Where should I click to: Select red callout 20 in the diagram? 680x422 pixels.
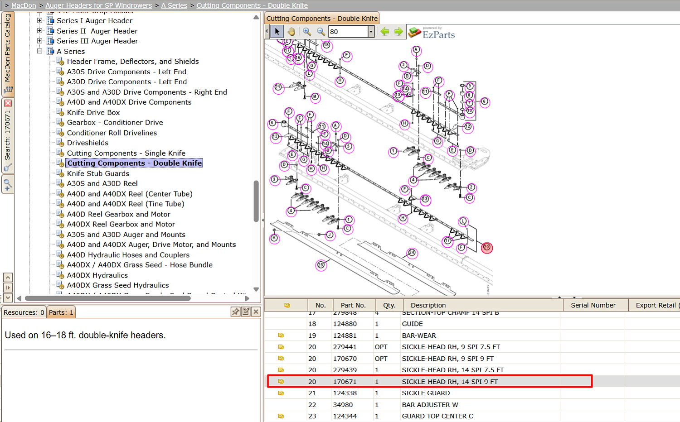point(486,247)
